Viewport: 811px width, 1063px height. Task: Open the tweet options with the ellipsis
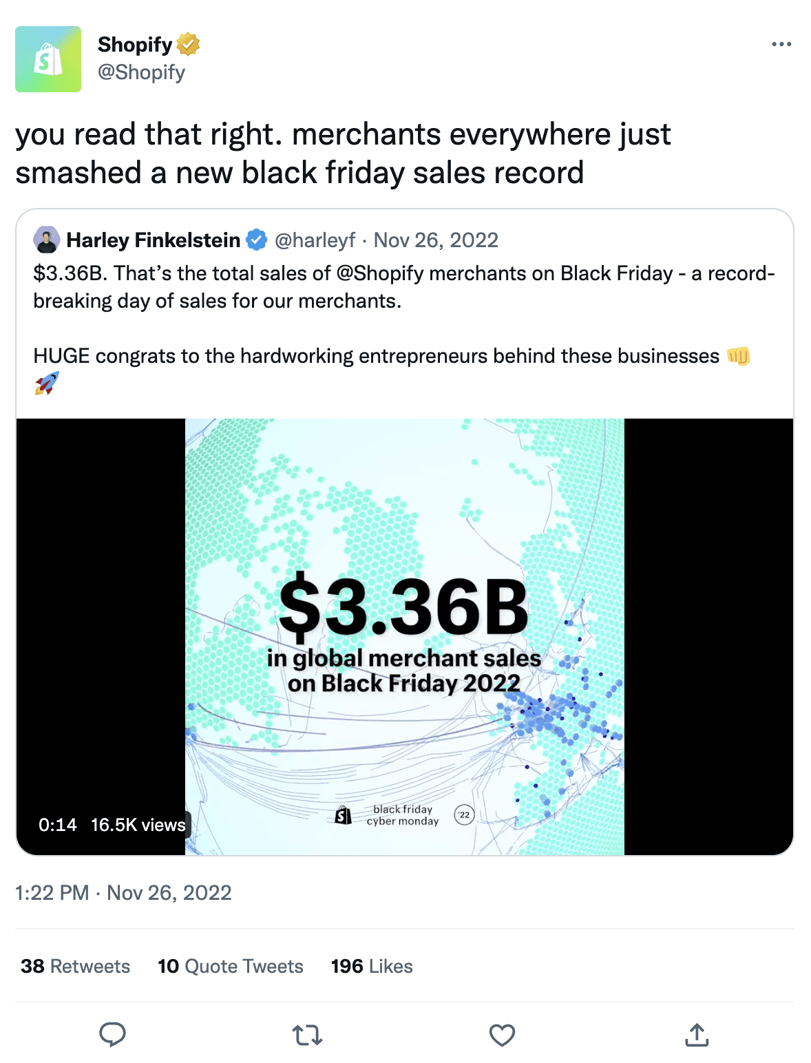pos(781,43)
